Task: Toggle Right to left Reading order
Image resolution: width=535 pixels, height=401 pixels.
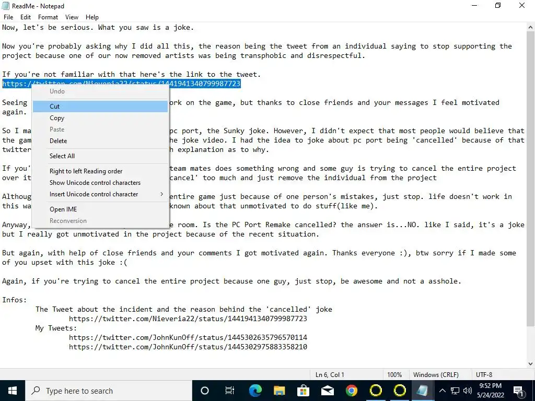Action: (x=100, y=171)
